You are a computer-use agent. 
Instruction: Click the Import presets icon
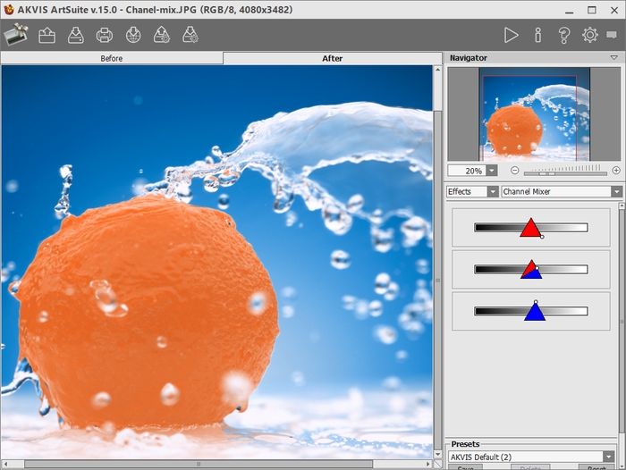click(x=162, y=35)
